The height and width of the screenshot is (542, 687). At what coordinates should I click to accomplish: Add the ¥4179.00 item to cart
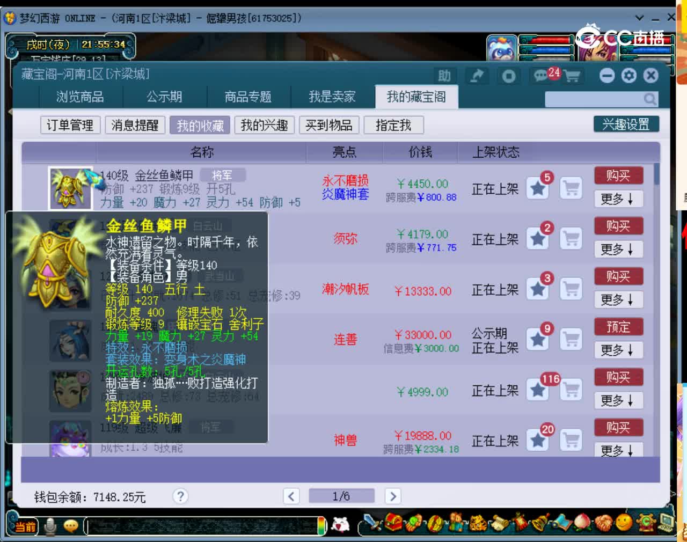(x=572, y=239)
